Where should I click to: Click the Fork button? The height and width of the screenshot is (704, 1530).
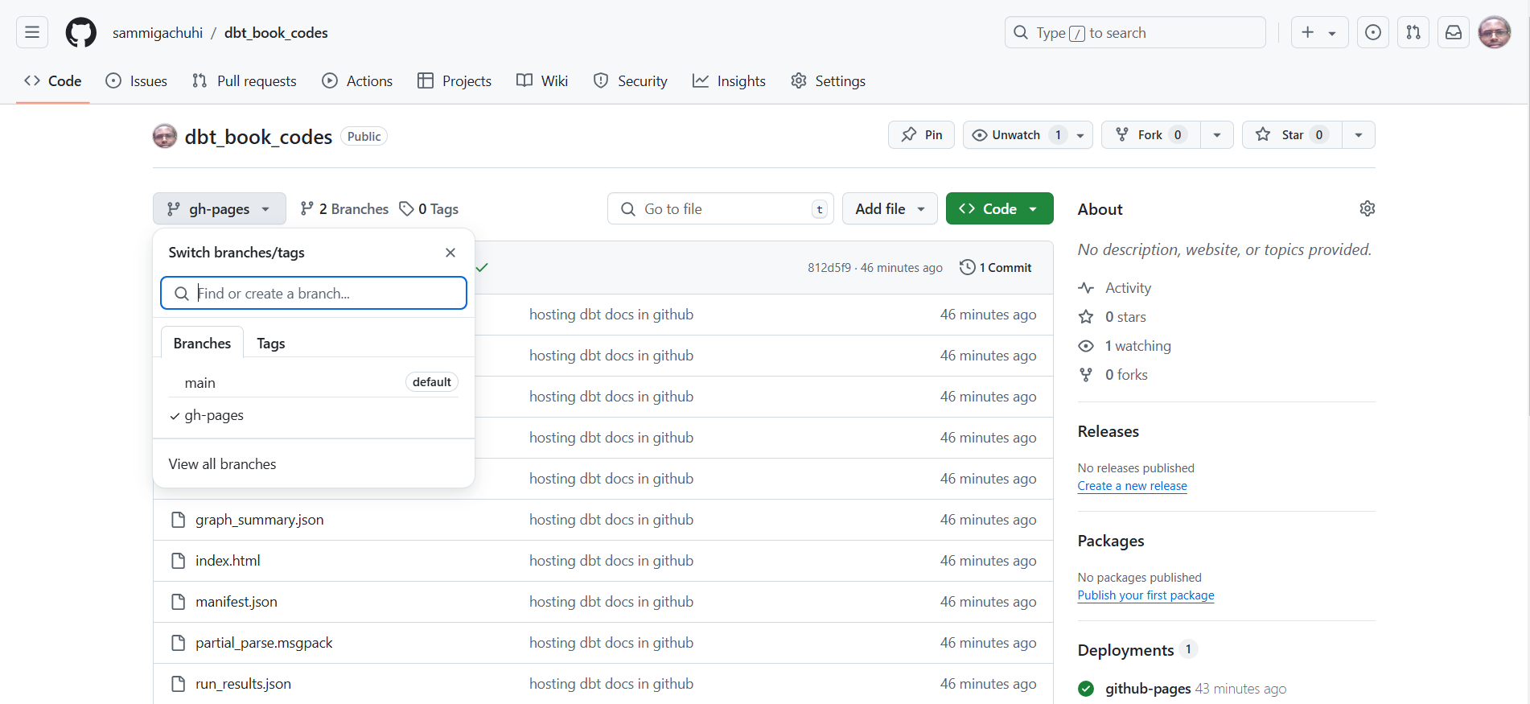pos(1151,135)
